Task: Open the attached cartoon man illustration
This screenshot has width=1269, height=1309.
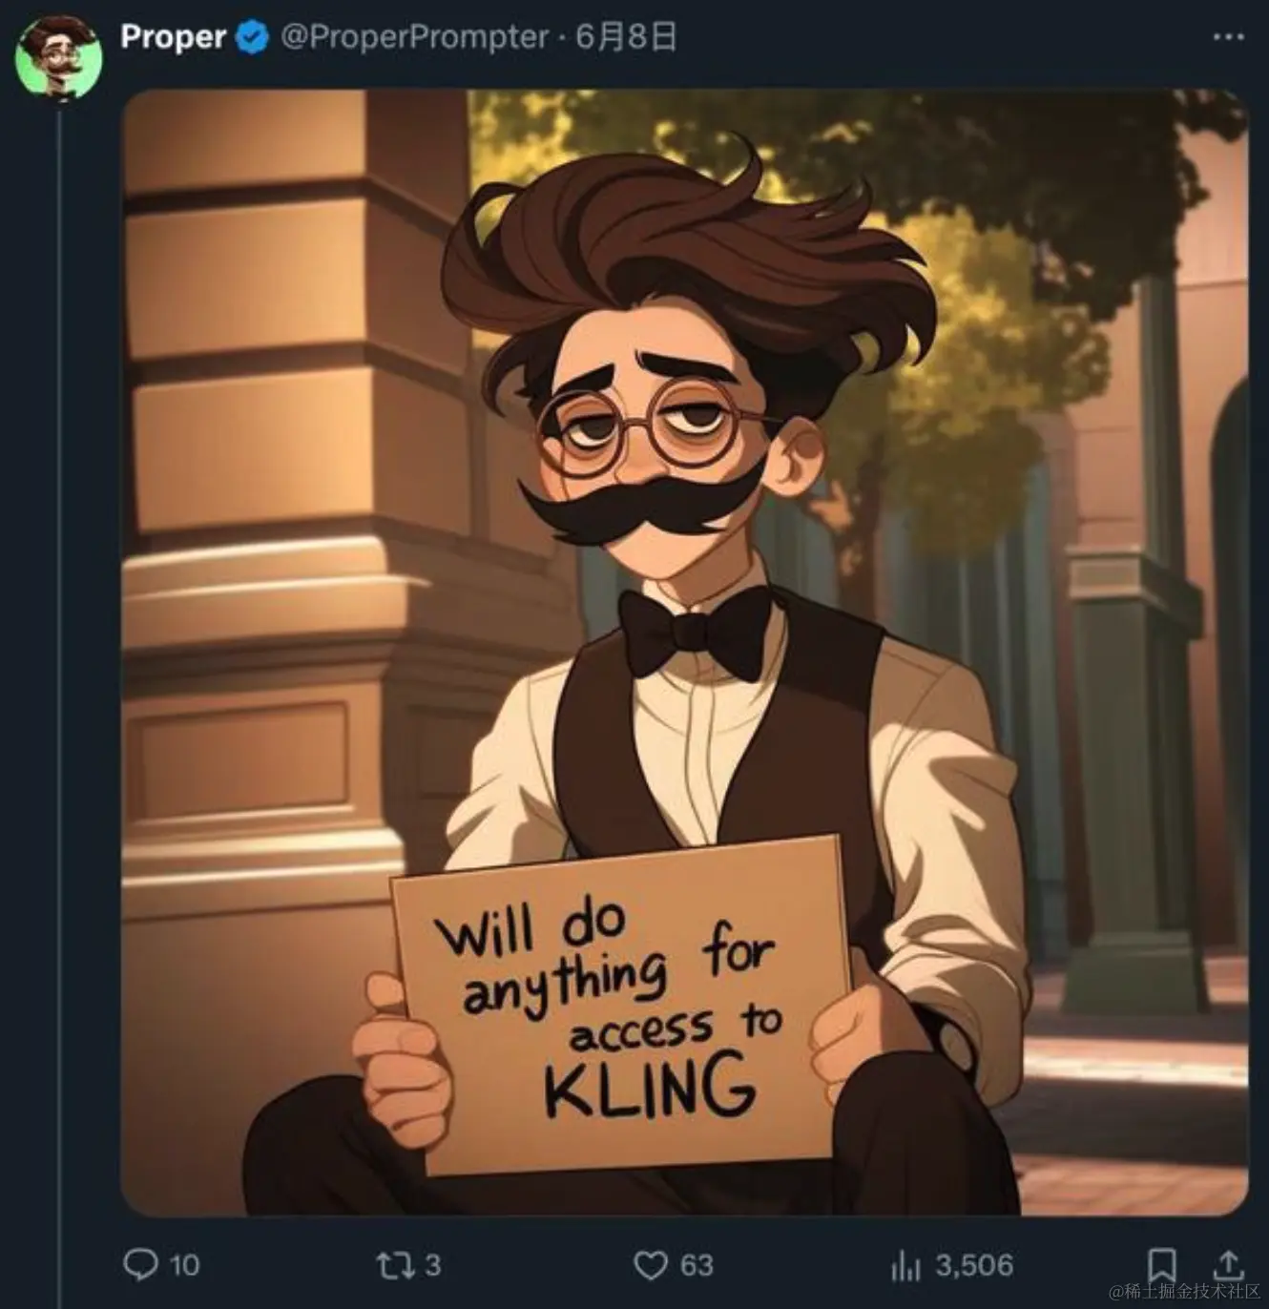Action: pos(684,653)
